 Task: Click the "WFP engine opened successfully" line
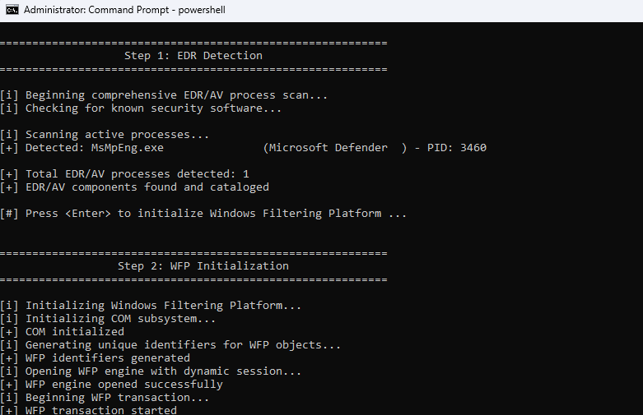(123, 385)
